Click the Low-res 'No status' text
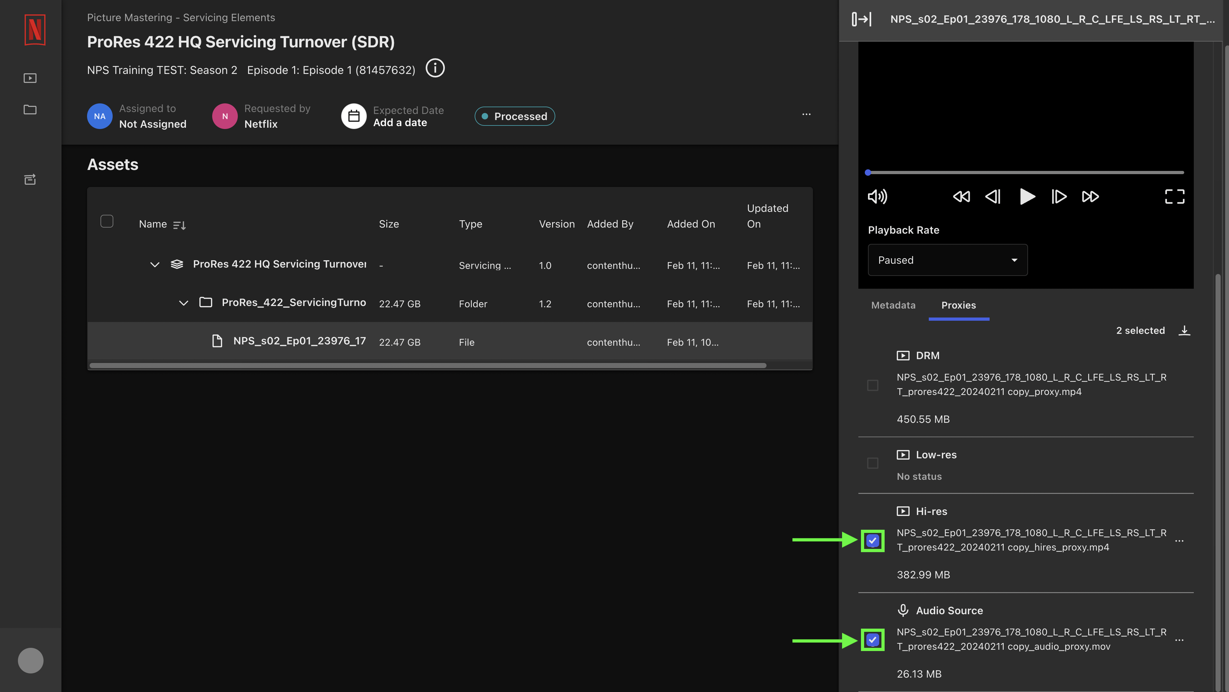 tap(919, 476)
